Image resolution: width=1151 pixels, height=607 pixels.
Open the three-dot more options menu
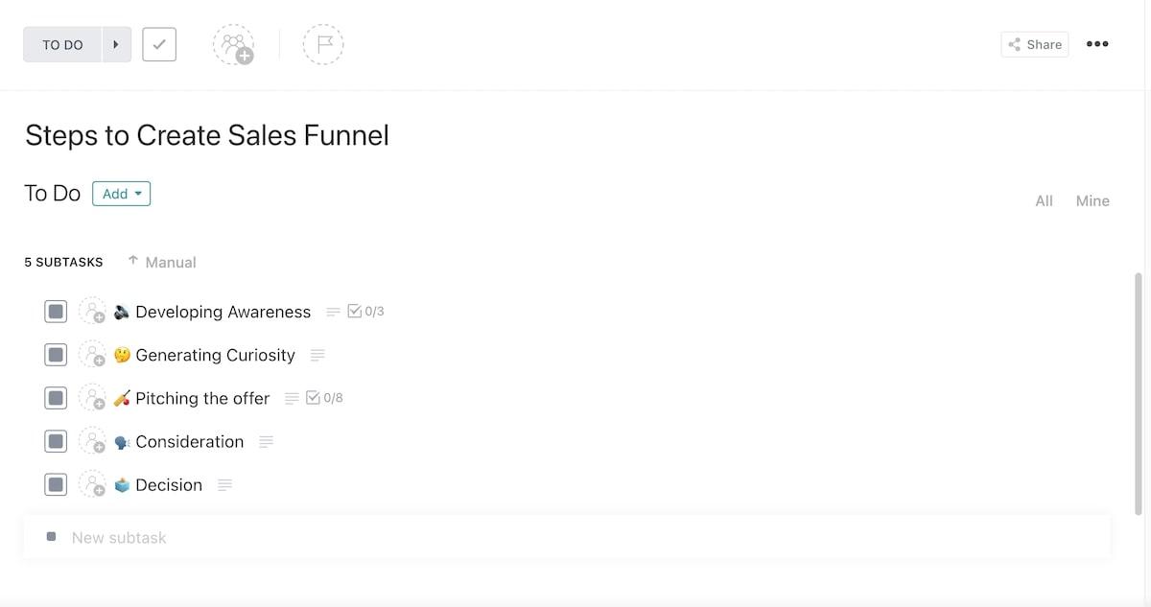[1097, 44]
